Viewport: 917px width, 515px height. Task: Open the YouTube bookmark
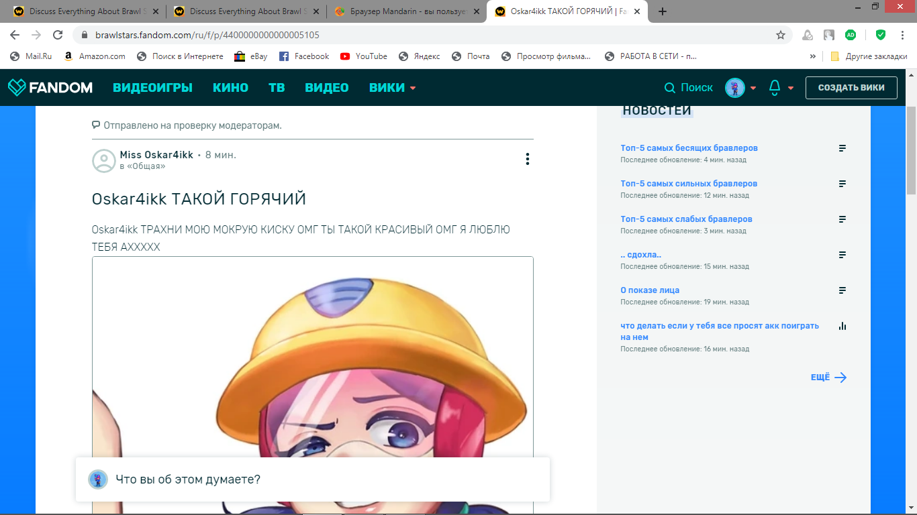(363, 56)
